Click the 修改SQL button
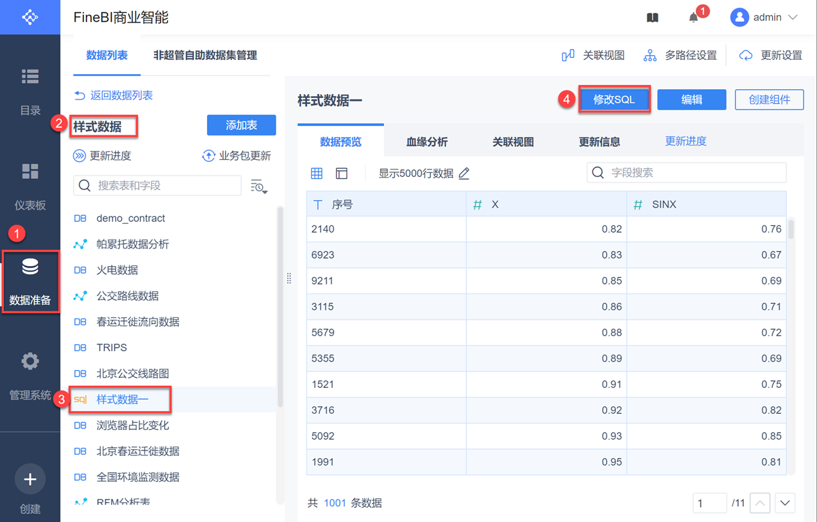This screenshot has width=817, height=522. [614, 99]
